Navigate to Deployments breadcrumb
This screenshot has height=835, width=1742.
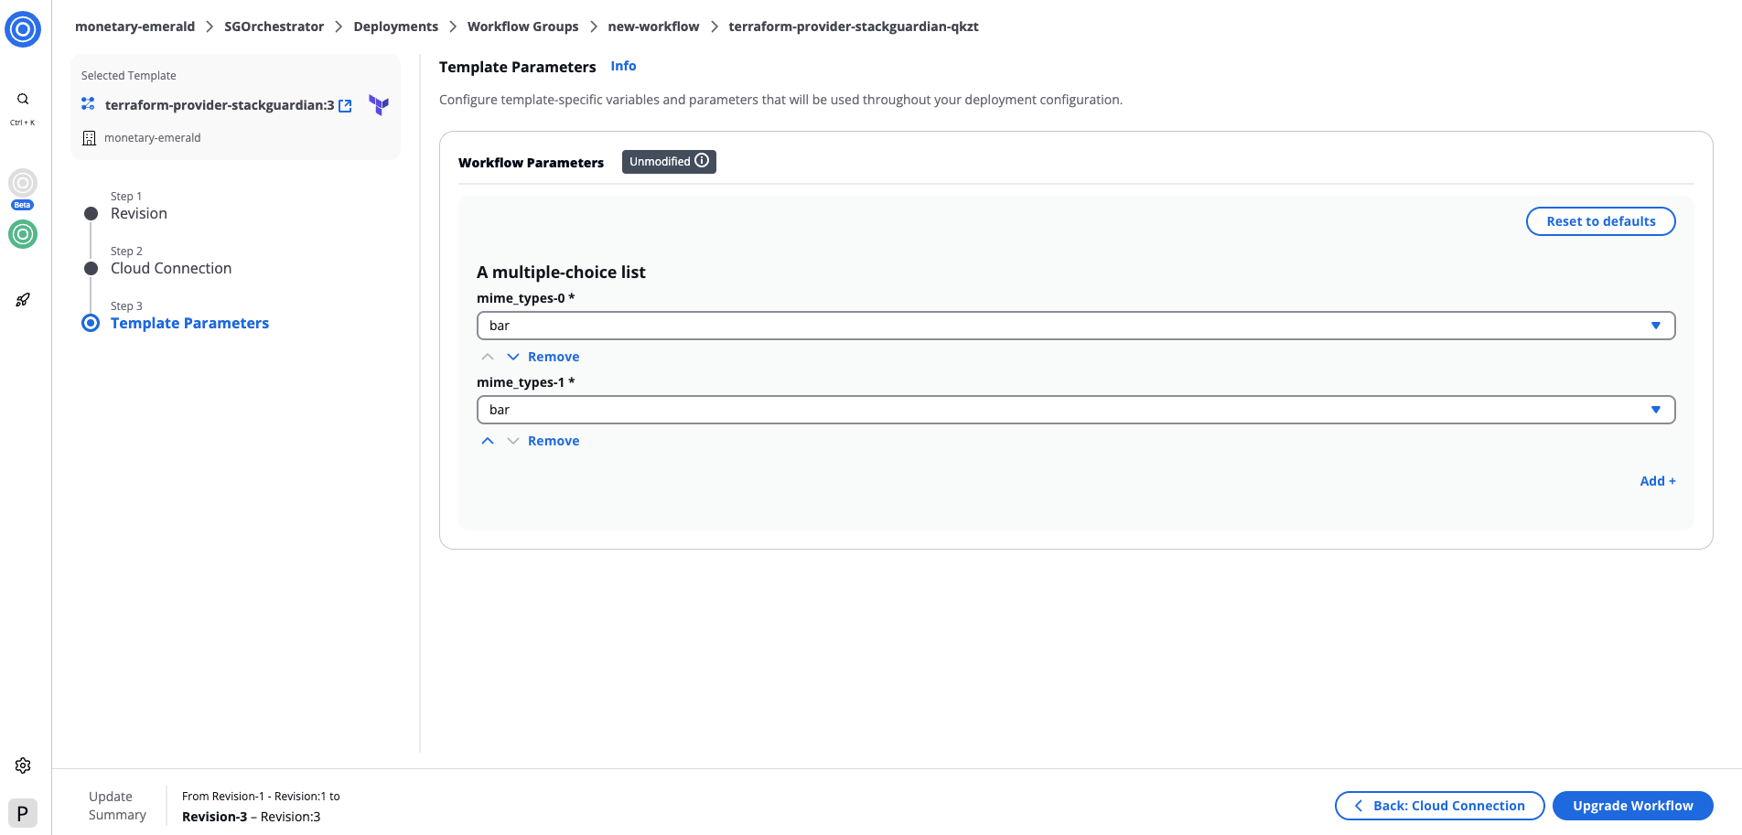click(395, 26)
